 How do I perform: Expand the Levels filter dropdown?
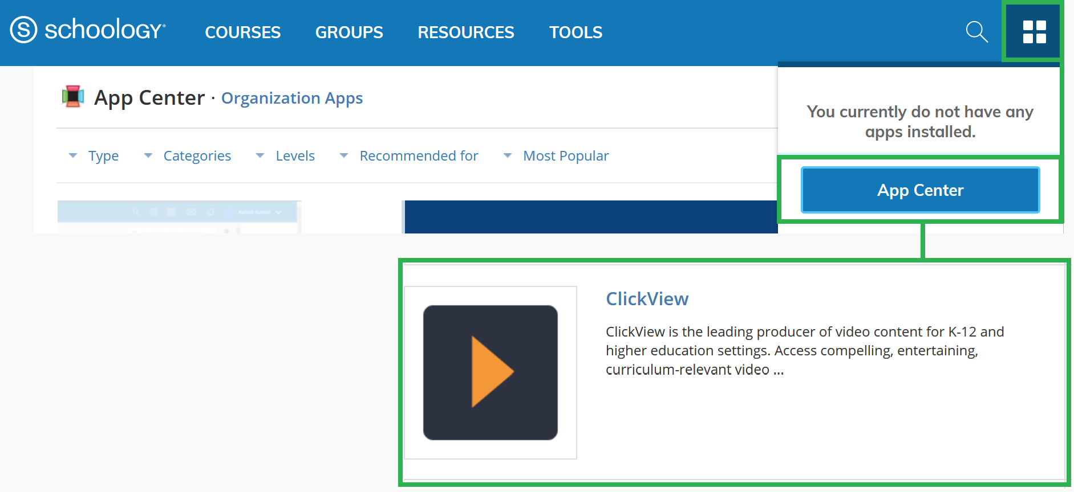[285, 156]
